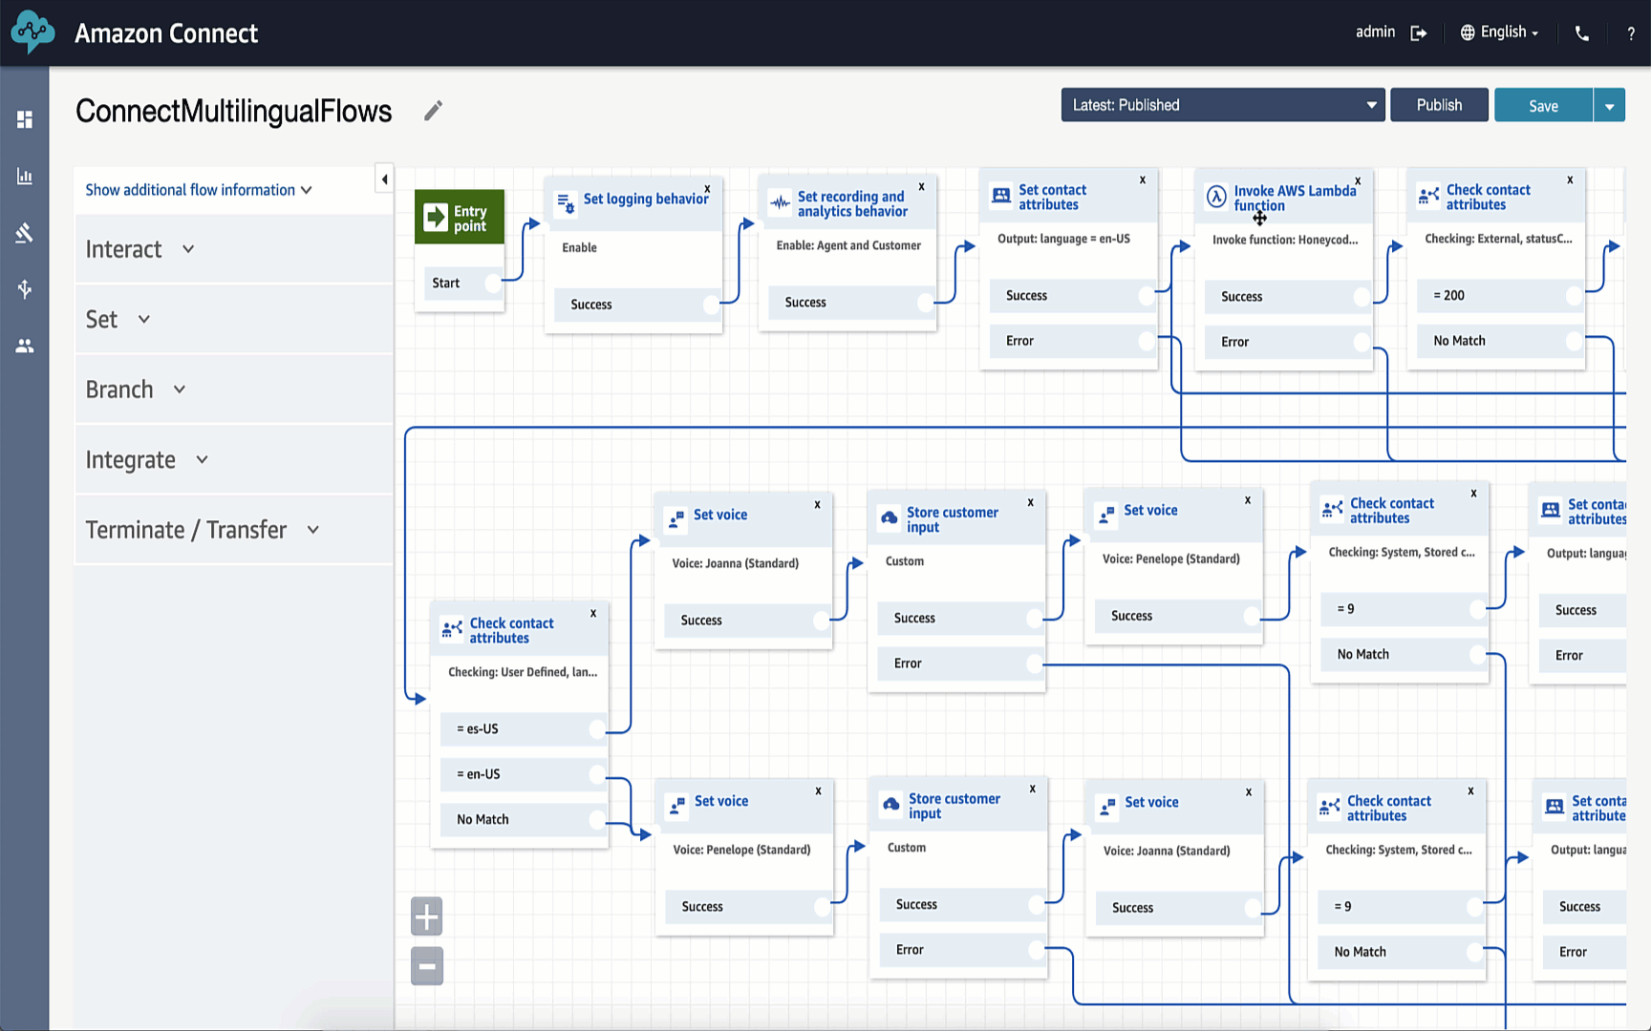Close the Set voice Joanna block in bottom row
Viewport: 1651px width, 1031px height.
1249,791
